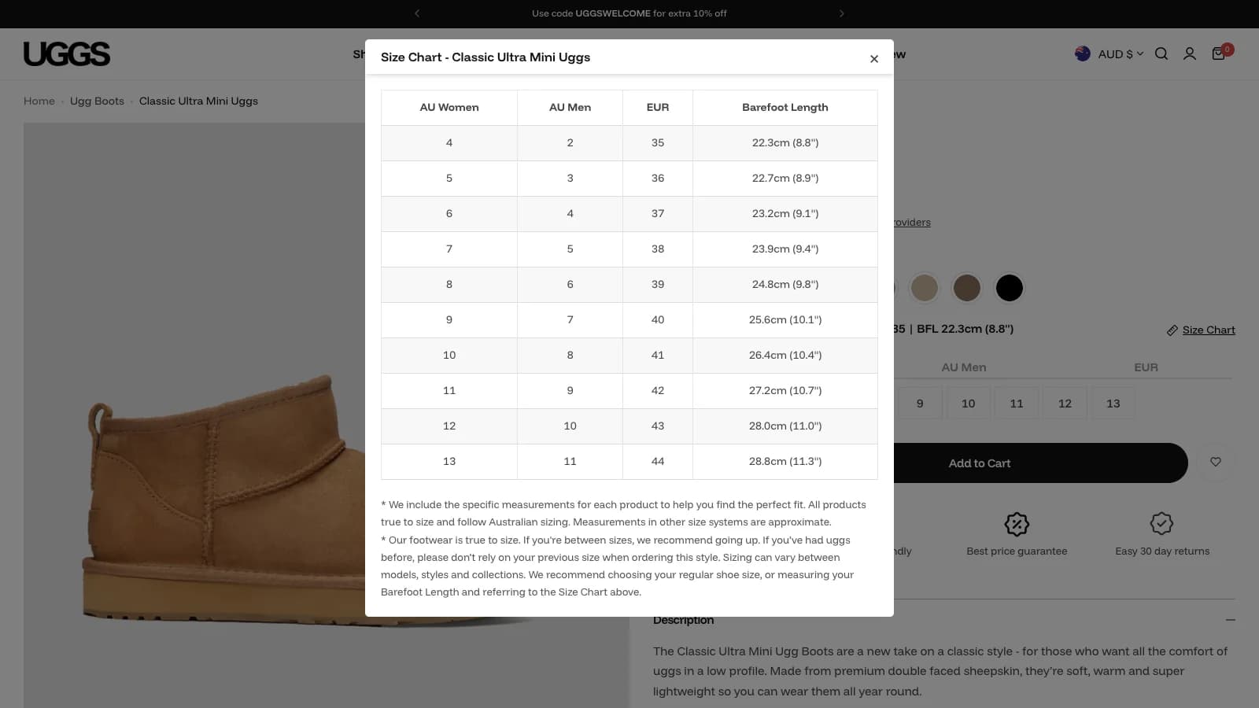The width and height of the screenshot is (1259, 708).
Task: Click the 28.8cm (11.3") cell
Action: click(x=785, y=461)
